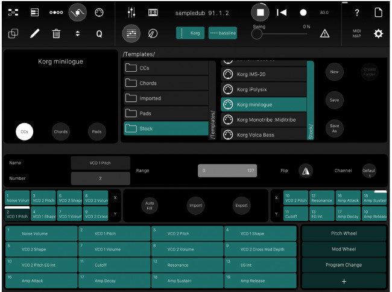Select the VCO 2 Cross Mod Depth cell
The image size is (392, 292).
coord(261,249)
